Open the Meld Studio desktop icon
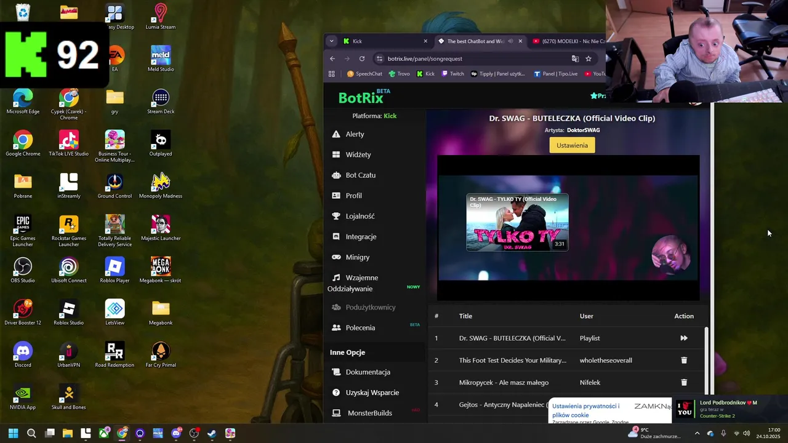 pyautogui.click(x=161, y=60)
